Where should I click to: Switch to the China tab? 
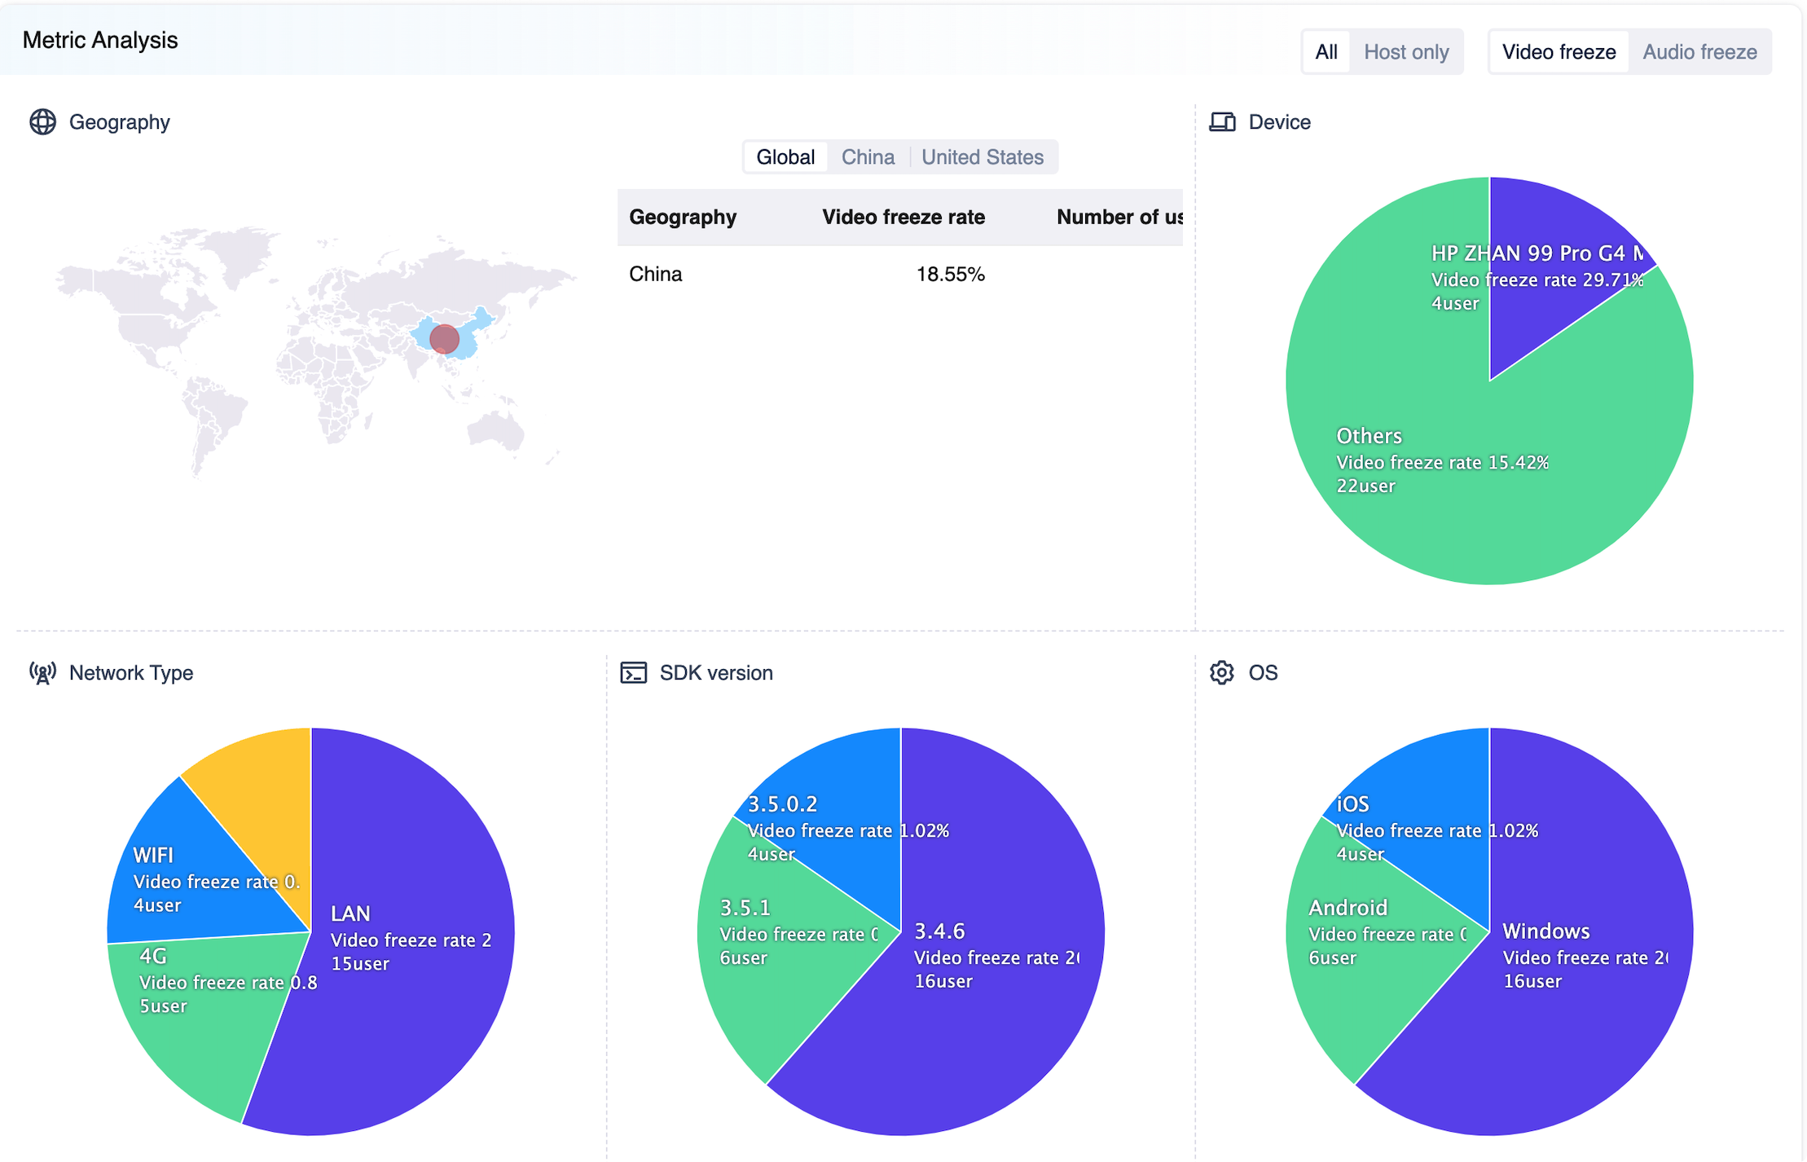pos(868,157)
